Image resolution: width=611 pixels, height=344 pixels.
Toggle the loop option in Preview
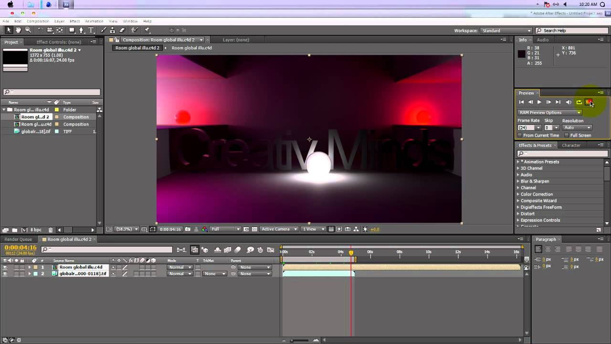579,102
